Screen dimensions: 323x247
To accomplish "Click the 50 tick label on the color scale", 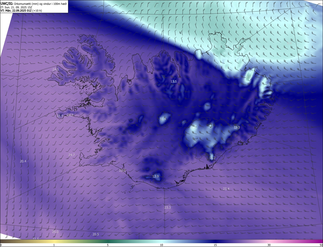I will pyautogui.click(x=321, y=245).
